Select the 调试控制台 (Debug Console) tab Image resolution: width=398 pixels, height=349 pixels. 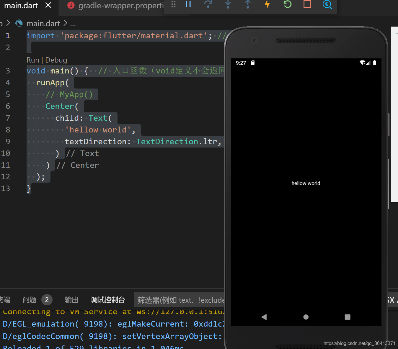(108, 300)
